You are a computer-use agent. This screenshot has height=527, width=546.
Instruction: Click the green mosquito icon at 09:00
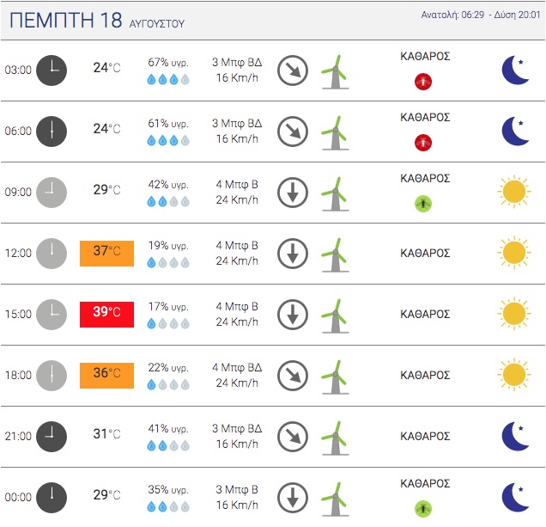pos(423,204)
